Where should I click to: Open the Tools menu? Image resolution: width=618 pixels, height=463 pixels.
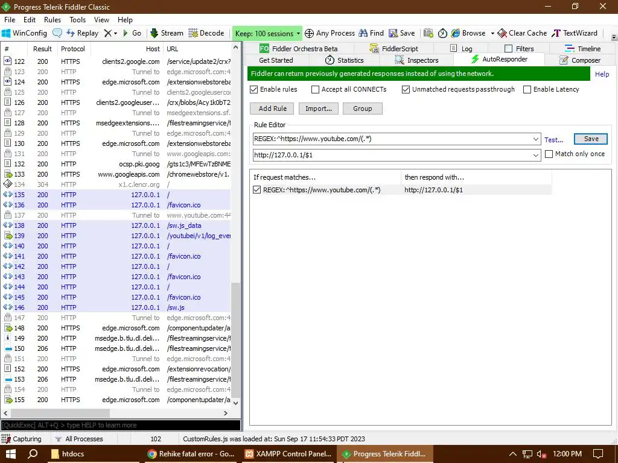click(78, 20)
